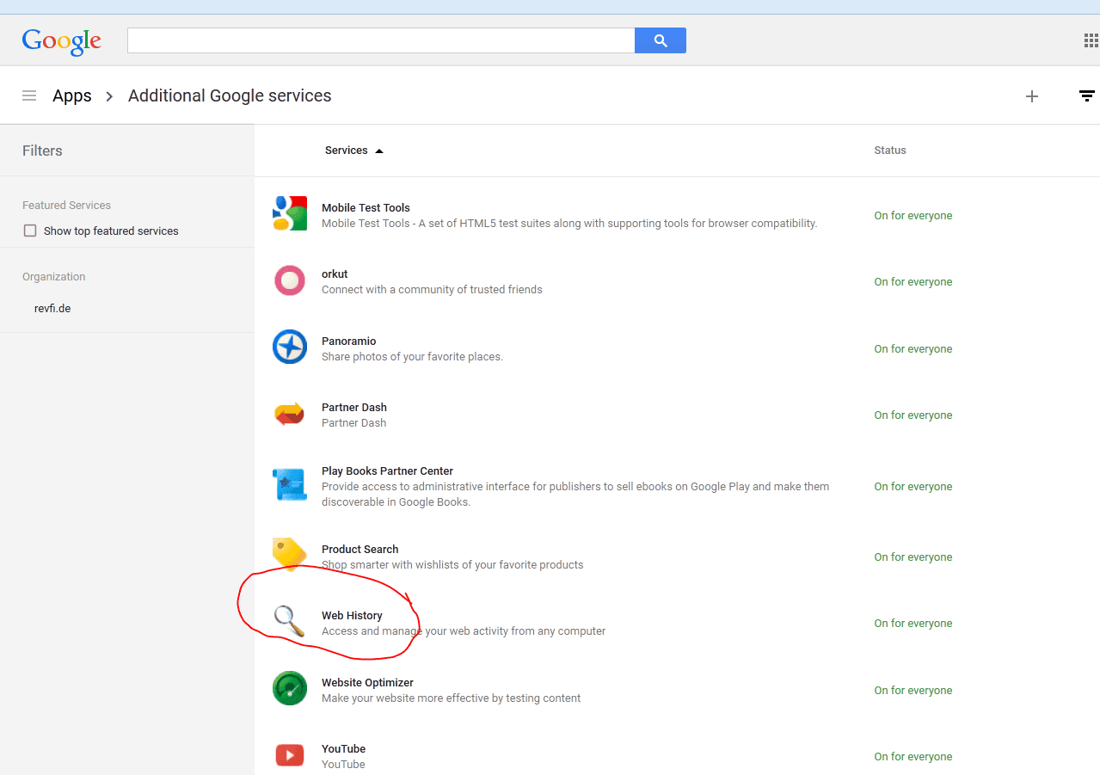Click the Filters panel heading
Screen dimensions: 1100x775
42,151
